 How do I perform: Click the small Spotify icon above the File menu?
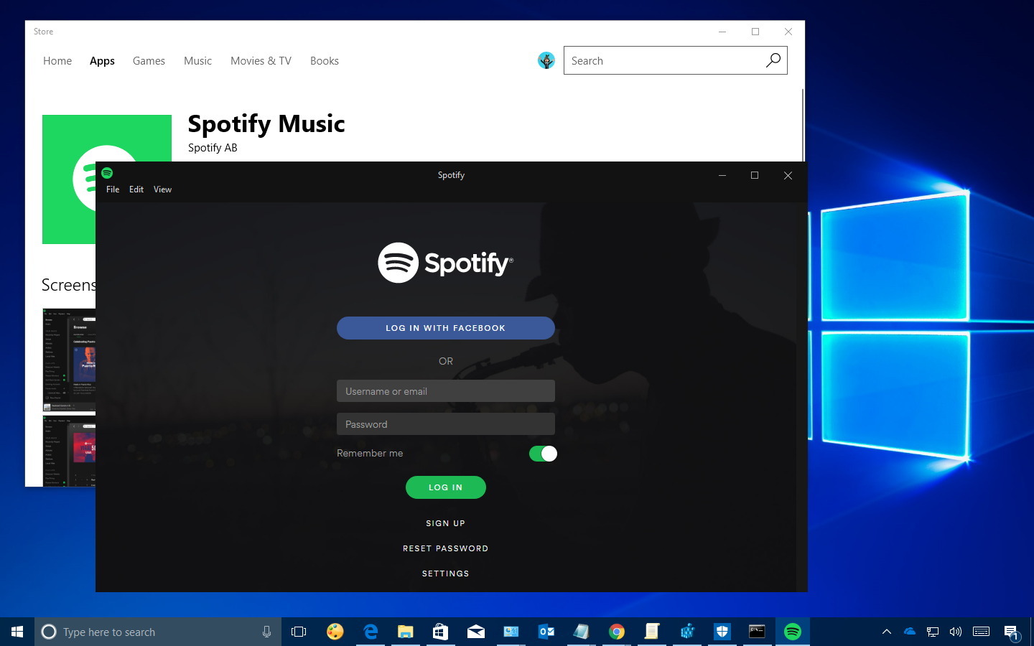[108, 173]
